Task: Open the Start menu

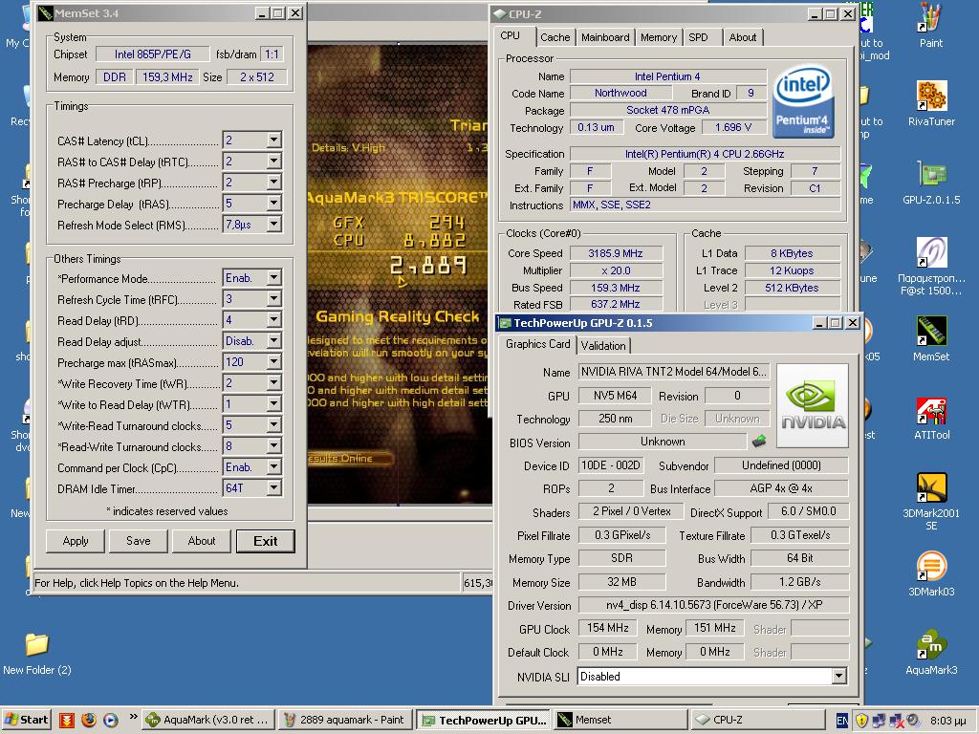Action: (x=26, y=720)
